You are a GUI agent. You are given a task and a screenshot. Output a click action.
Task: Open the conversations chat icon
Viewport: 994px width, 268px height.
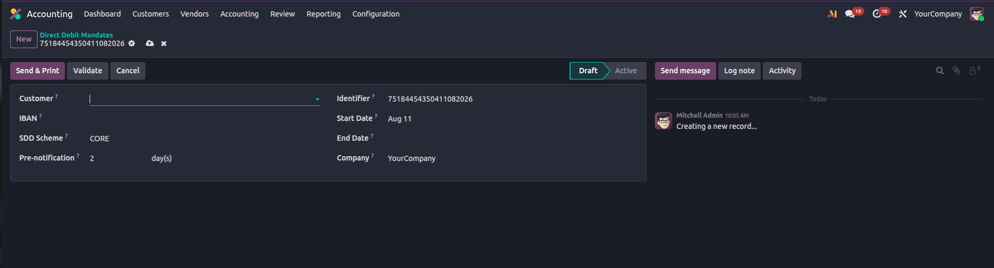[x=850, y=14]
